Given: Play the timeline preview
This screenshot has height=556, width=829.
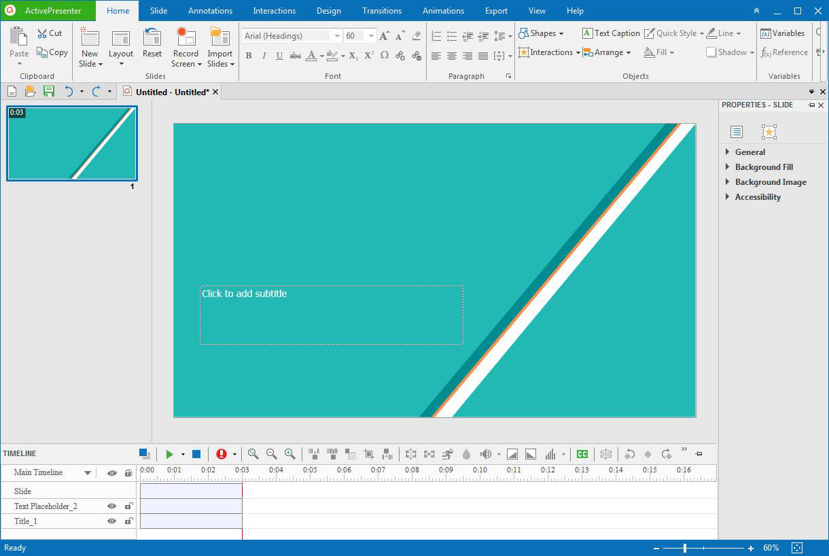Looking at the screenshot, I should tap(170, 454).
